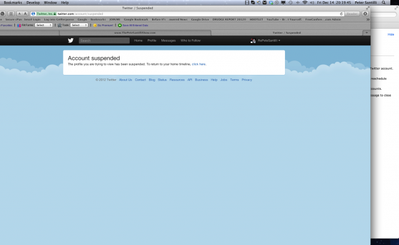Image resolution: width=399 pixels, height=245 pixels.
Task: Open Jobs footer link
Action: 224,80
